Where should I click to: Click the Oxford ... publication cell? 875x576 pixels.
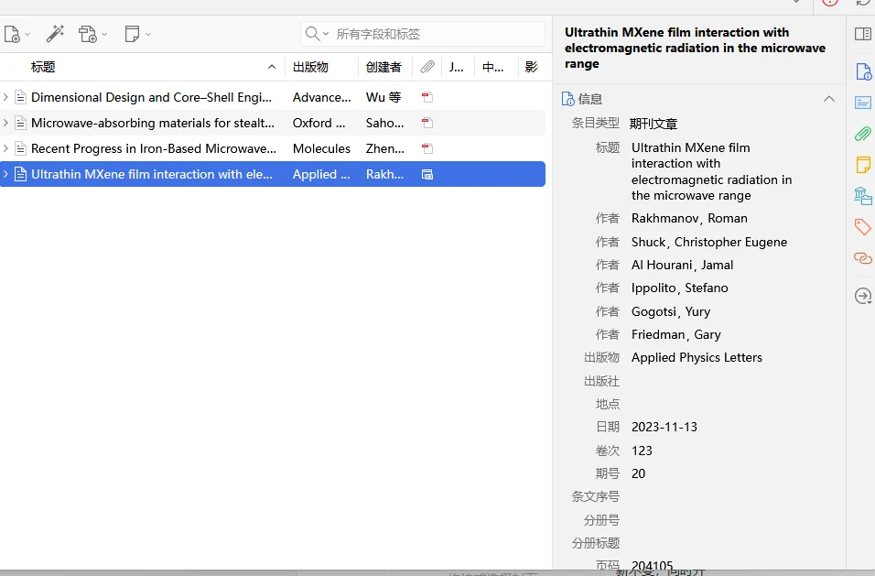click(x=319, y=123)
